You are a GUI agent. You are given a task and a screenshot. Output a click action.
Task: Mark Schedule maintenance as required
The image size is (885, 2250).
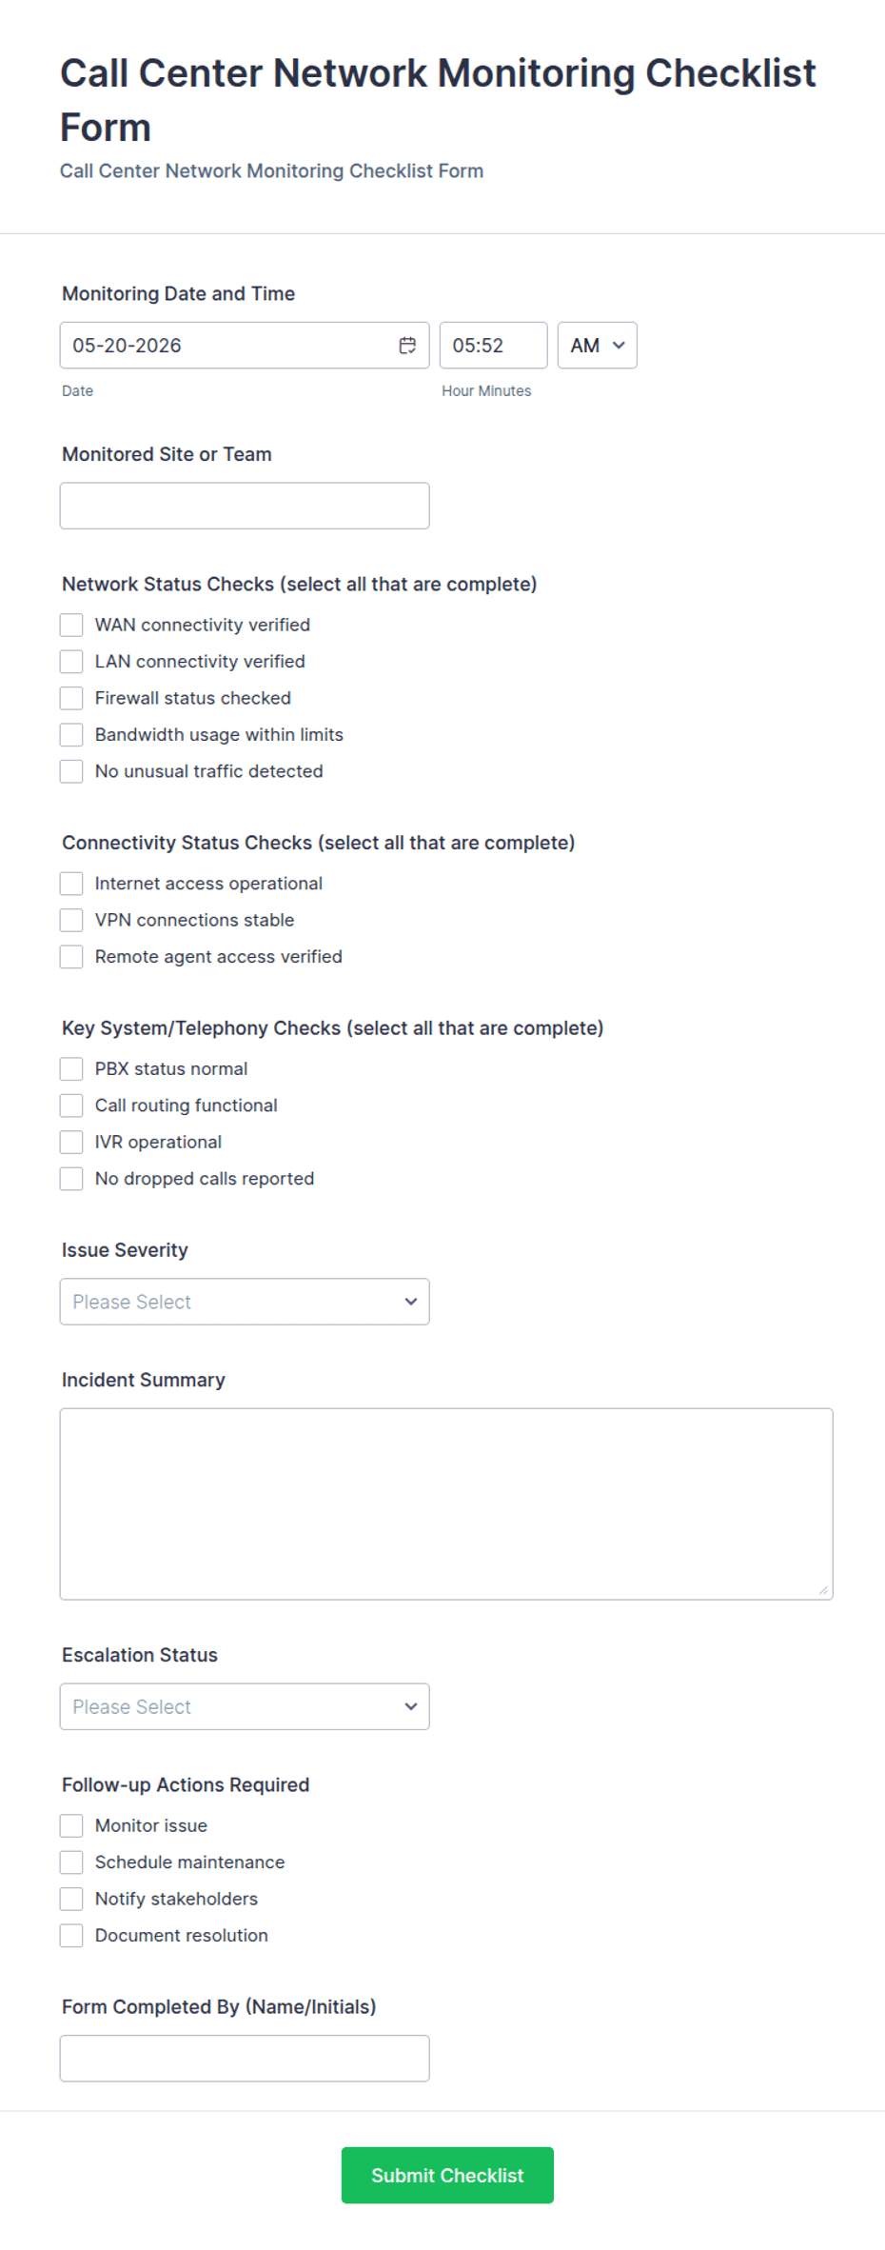pyautogui.click(x=71, y=1862)
